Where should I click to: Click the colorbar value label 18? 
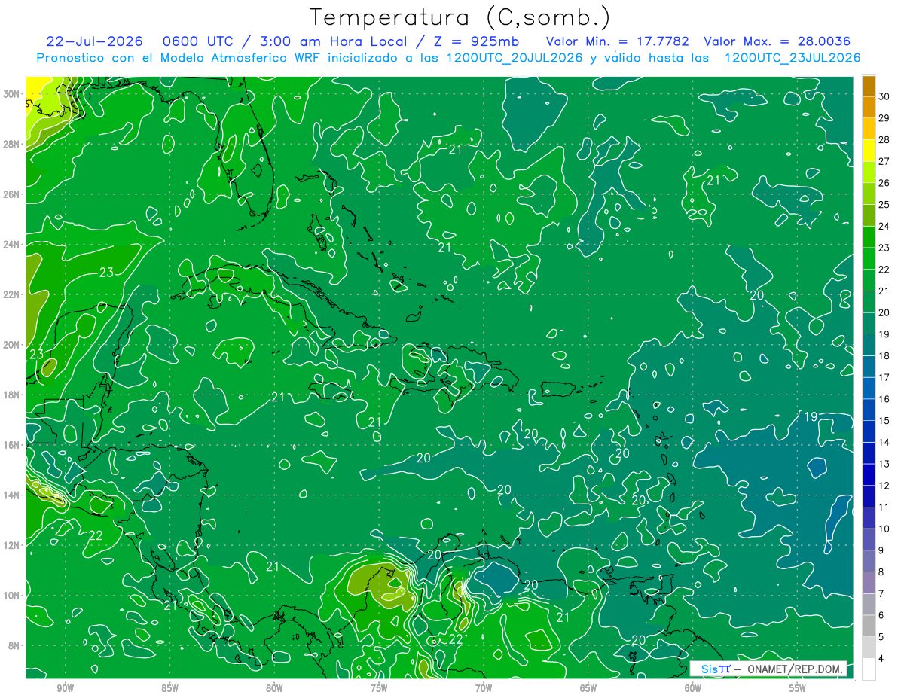(x=884, y=356)
